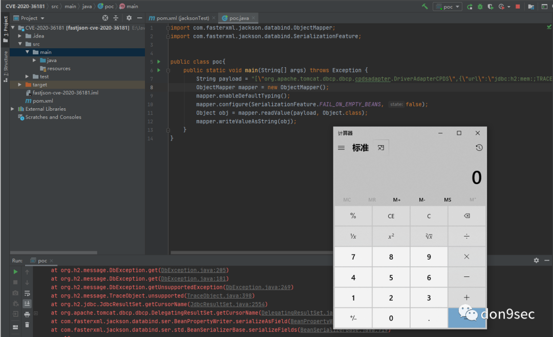Expand the .idea folder
The height and width of the screenshot is (337, 553).
[20, 36]
